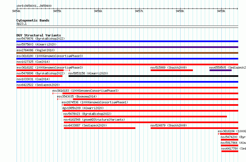This screenshot has height=162, width=246.
Task: Select the nsv1027325 (Coe2014) red bar
Action: [127, 64]
